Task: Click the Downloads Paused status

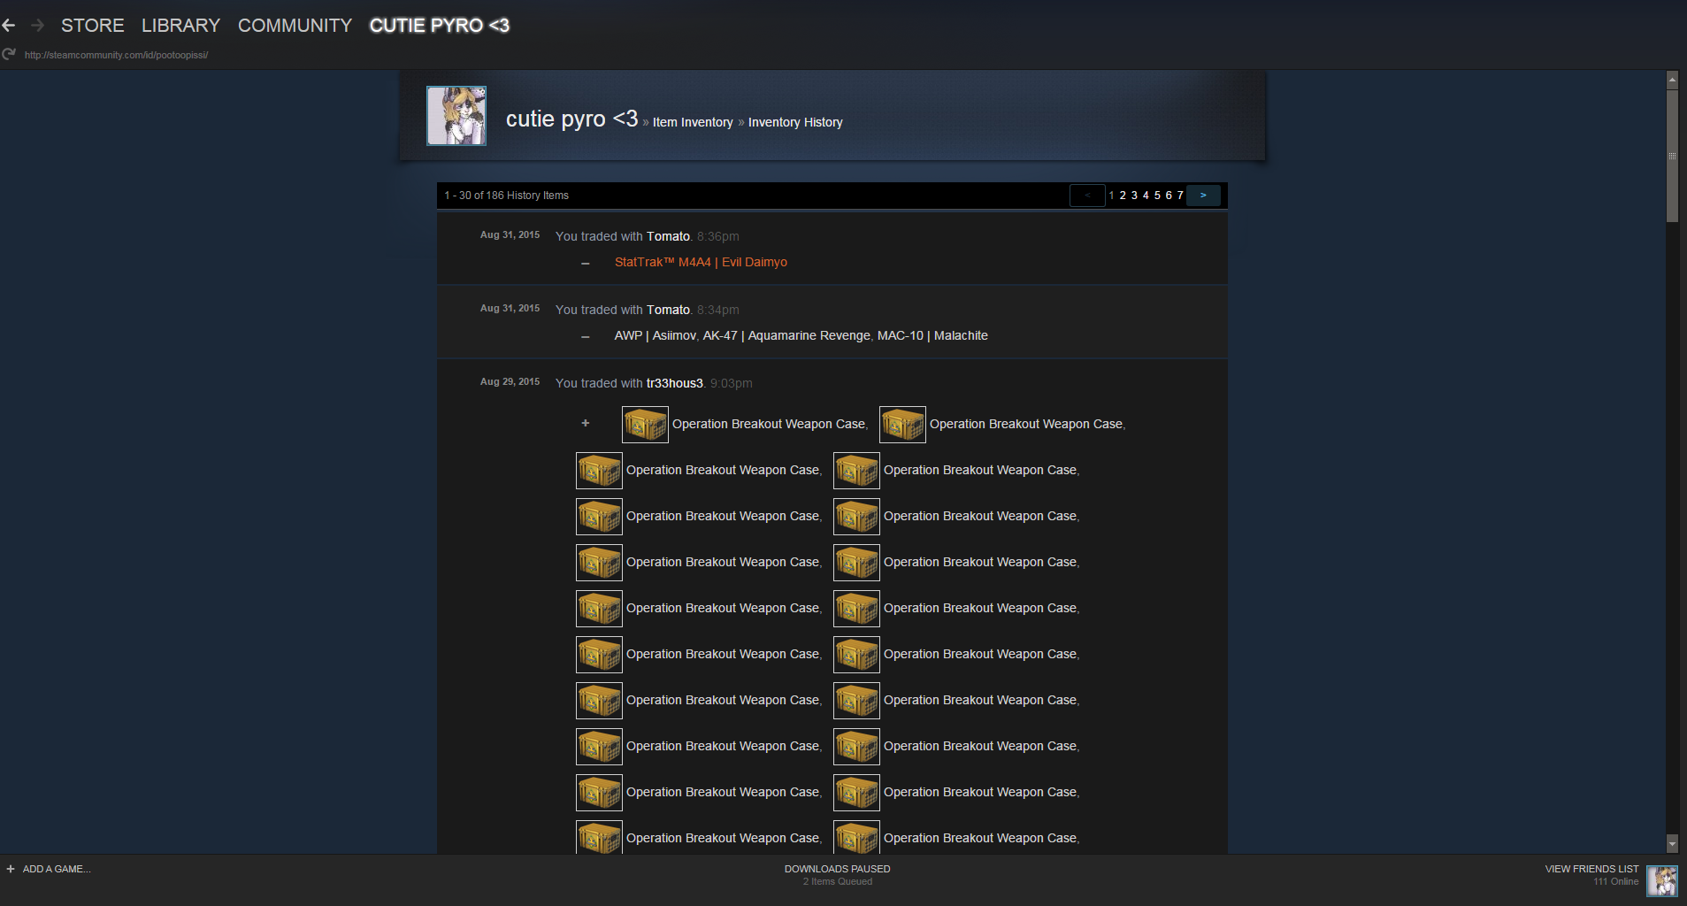Action: click(837, 869)
